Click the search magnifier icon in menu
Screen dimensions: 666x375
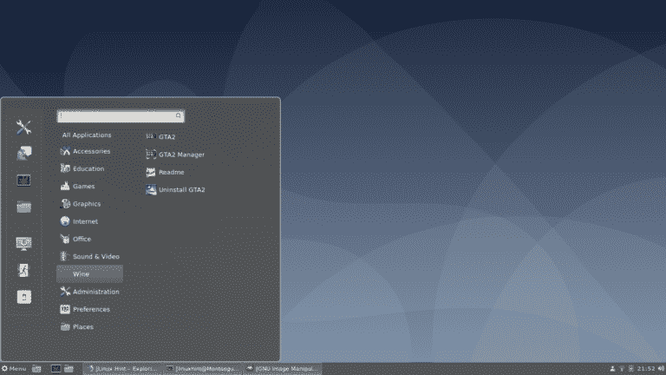pos(179,115)
